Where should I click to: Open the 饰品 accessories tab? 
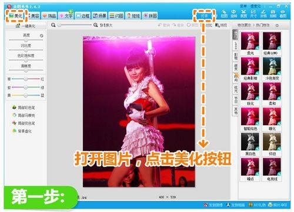pos(49,16)
